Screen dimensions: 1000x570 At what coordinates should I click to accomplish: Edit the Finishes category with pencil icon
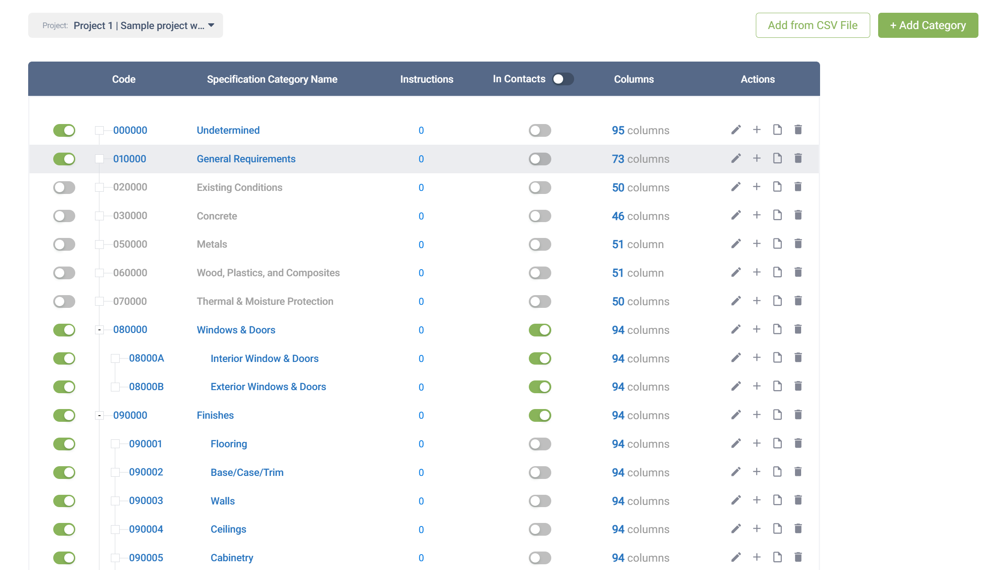(x=735, y=414)
